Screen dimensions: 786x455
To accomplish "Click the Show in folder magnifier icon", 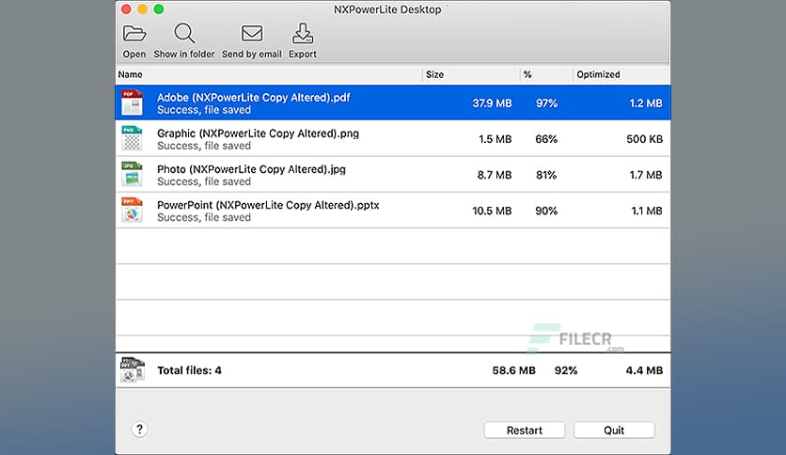I will point(184,34).
